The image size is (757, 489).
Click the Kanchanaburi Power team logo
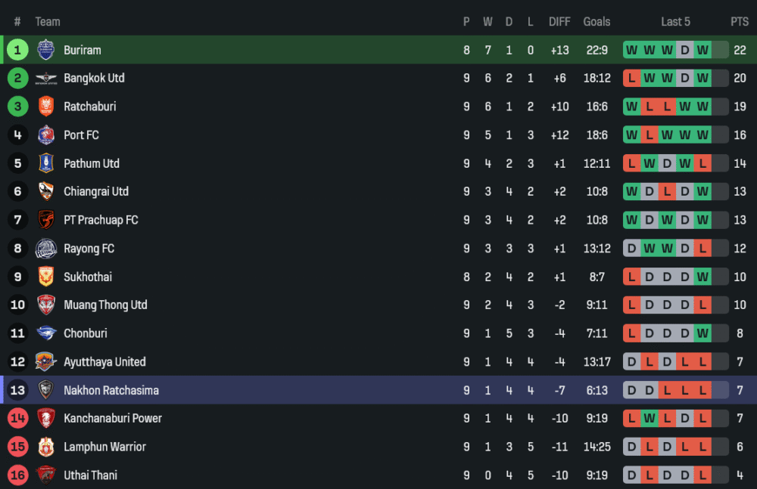tap(46, 419)
